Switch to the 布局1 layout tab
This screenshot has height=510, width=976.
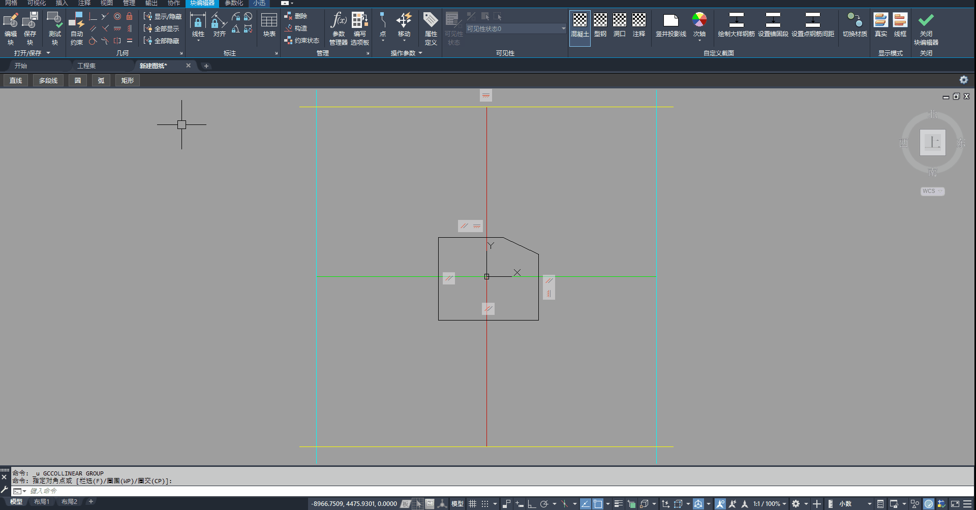point(42,502)
